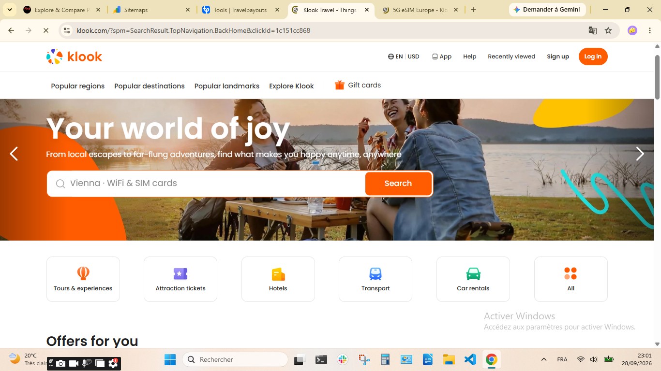This screenshot has height=371, width=661.
Task: Click the orange Search button
Action: [398, 184]
